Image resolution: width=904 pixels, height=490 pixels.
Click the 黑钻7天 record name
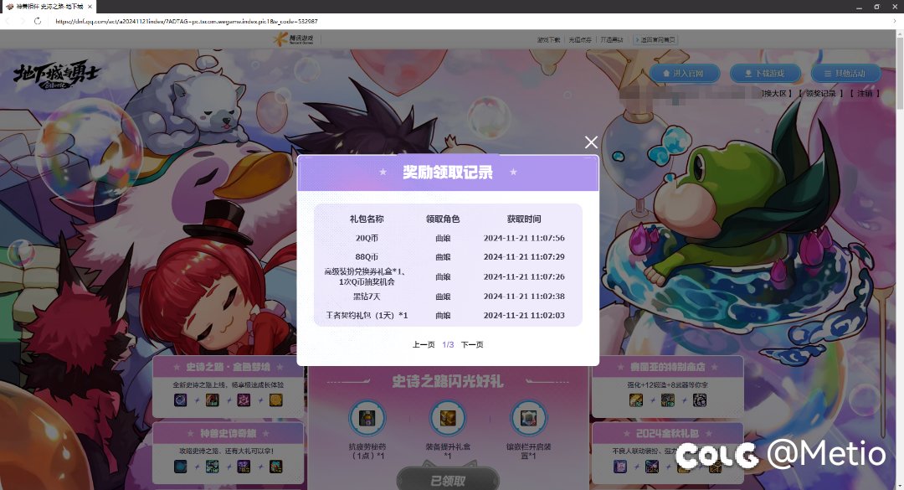367,296
